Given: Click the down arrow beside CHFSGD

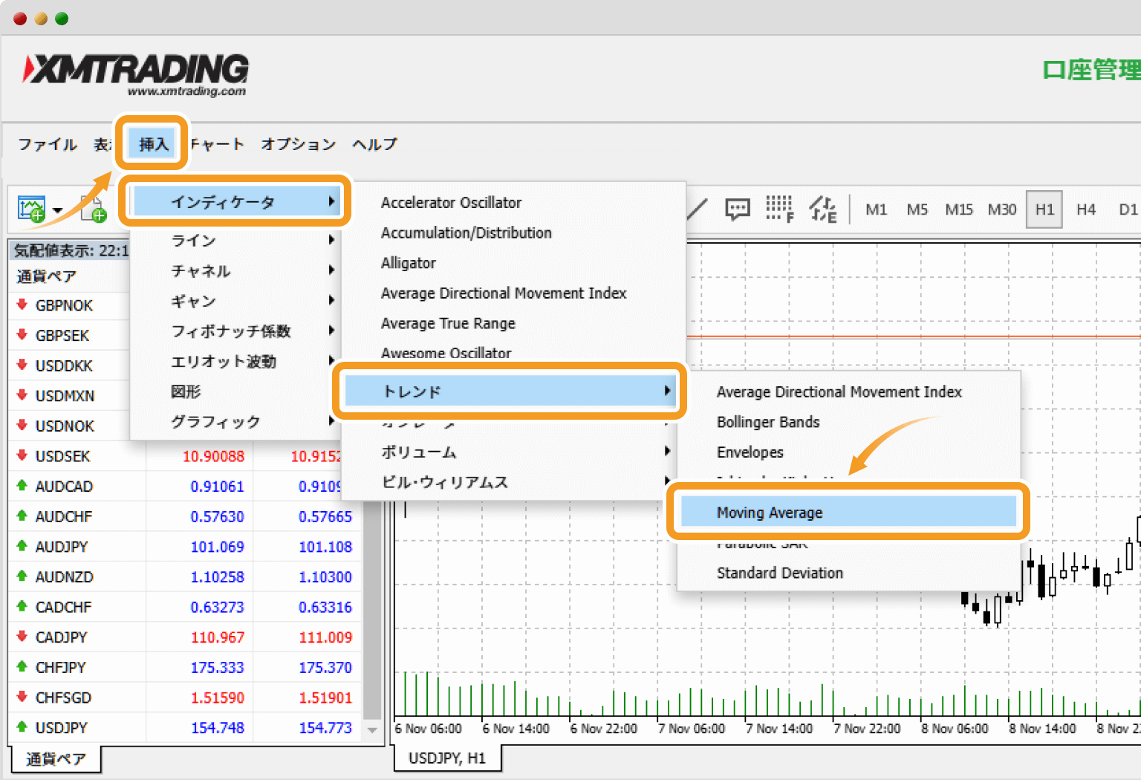Looking at the screenshot, I should pos(22,696).
